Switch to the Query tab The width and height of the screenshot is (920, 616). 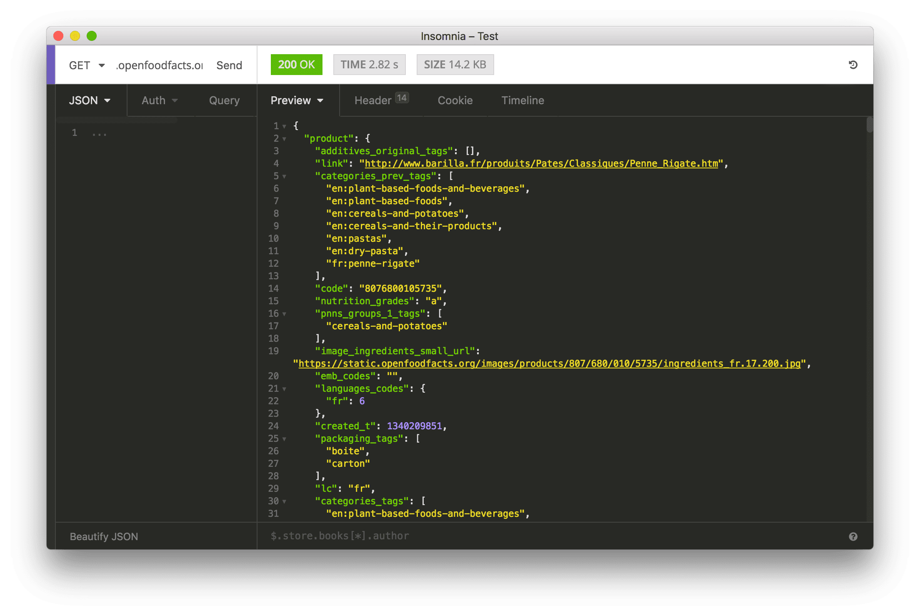pyautogui.click(x=224, y=100)
